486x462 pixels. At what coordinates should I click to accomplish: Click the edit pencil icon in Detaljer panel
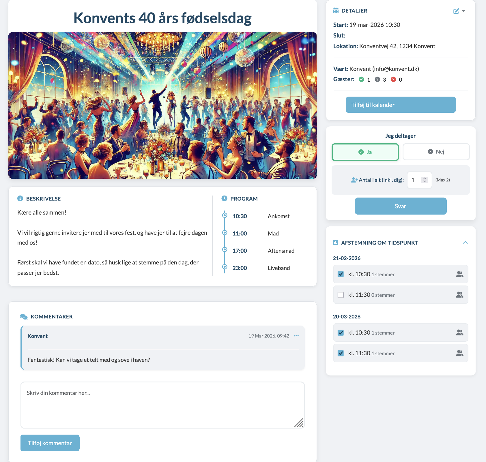tap(456, 11)
